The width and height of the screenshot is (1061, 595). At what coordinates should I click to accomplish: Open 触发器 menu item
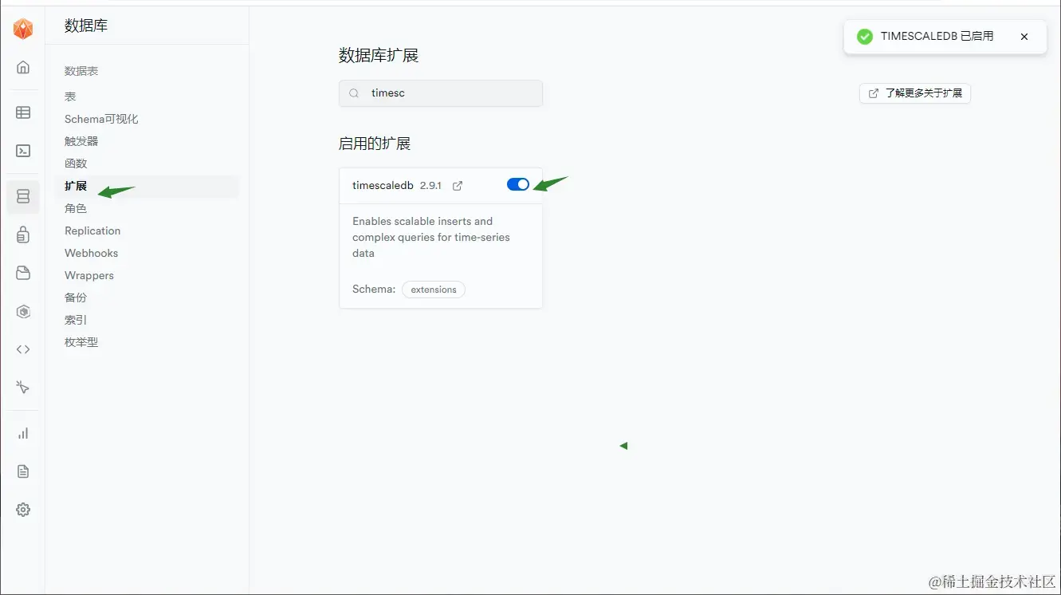click(x=81, y=141)
